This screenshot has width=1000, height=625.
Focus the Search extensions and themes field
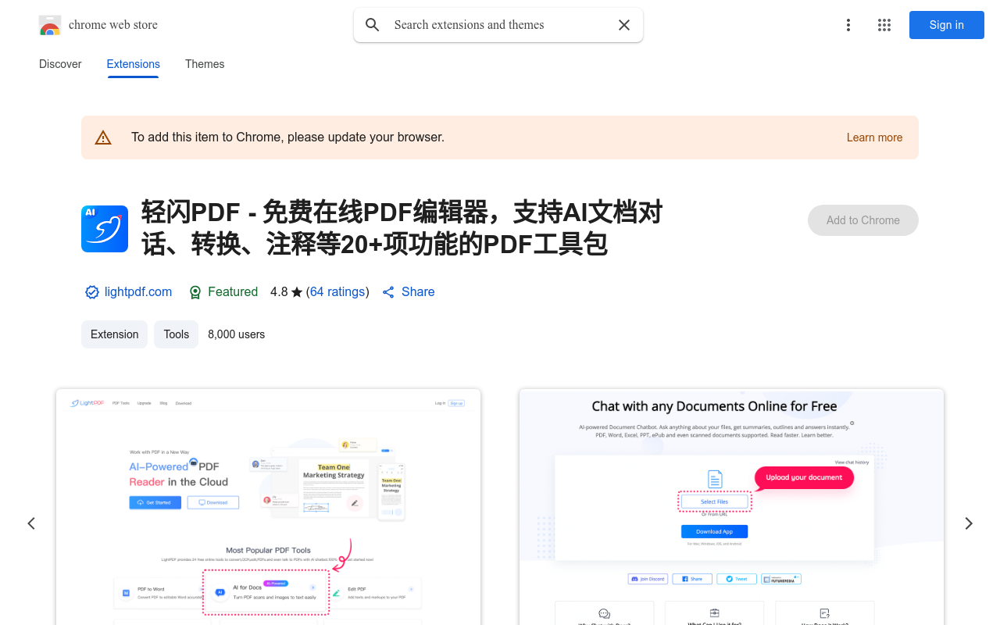[500, 25]
